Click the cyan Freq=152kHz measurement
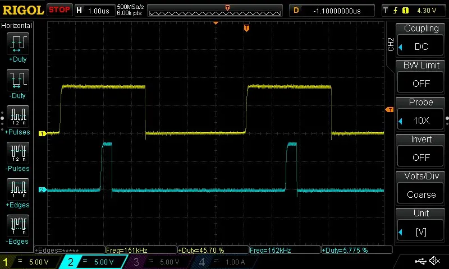This screenshot has width=449, height=269. tap(285, 250)
